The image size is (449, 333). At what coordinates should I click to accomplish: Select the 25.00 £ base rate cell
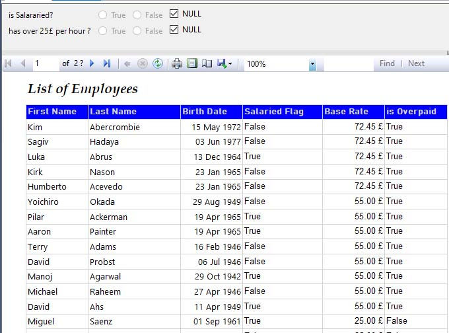pyautogui.click(x=354, y=321)
